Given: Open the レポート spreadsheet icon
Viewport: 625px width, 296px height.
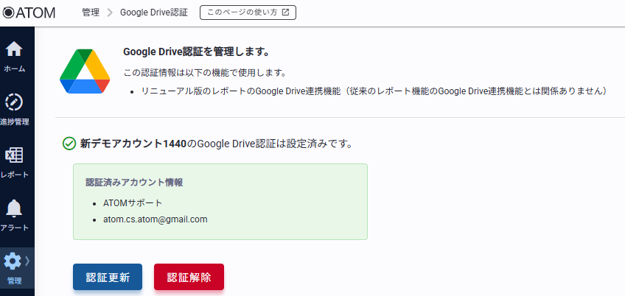Looking at the screenshot, I should click(x=14, y=155).
